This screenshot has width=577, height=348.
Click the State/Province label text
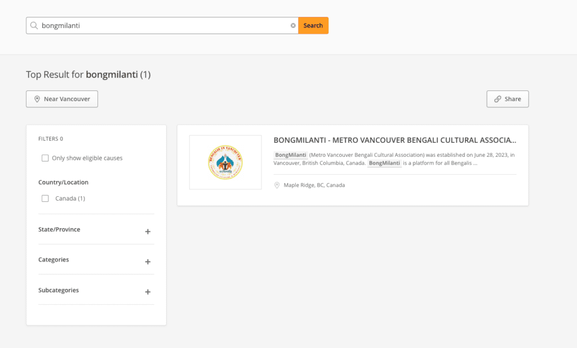(59, 229)
